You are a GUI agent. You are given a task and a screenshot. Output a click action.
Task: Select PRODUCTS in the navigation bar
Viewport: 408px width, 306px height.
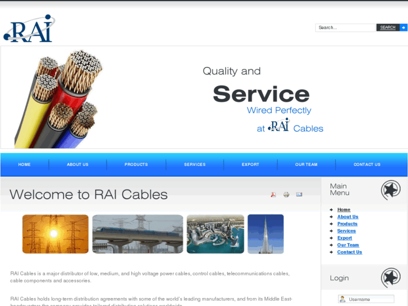point(136,165)
